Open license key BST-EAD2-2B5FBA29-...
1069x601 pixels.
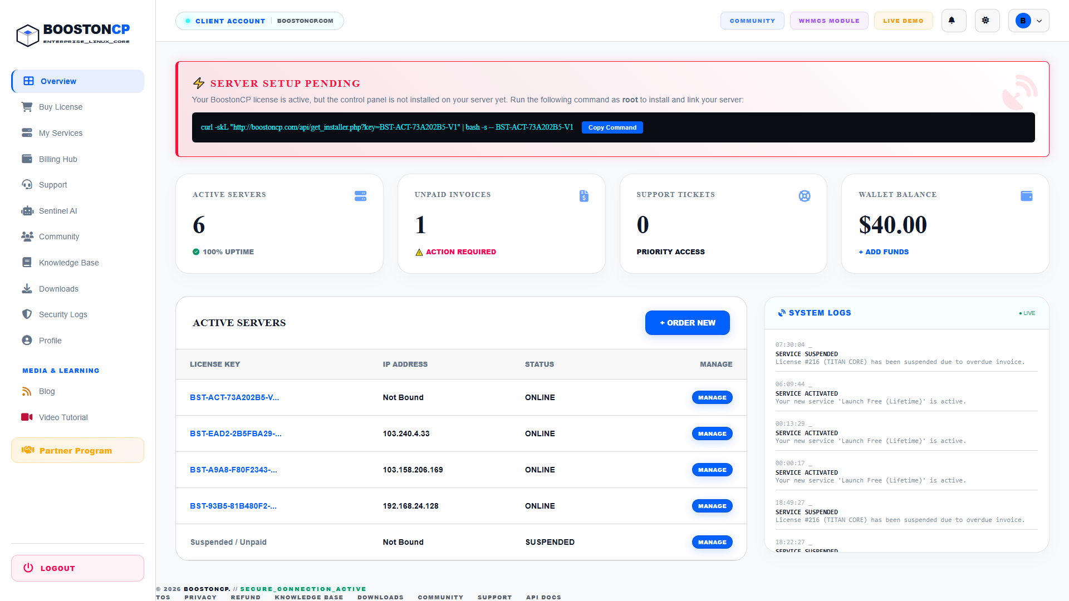tap(236, 433)
